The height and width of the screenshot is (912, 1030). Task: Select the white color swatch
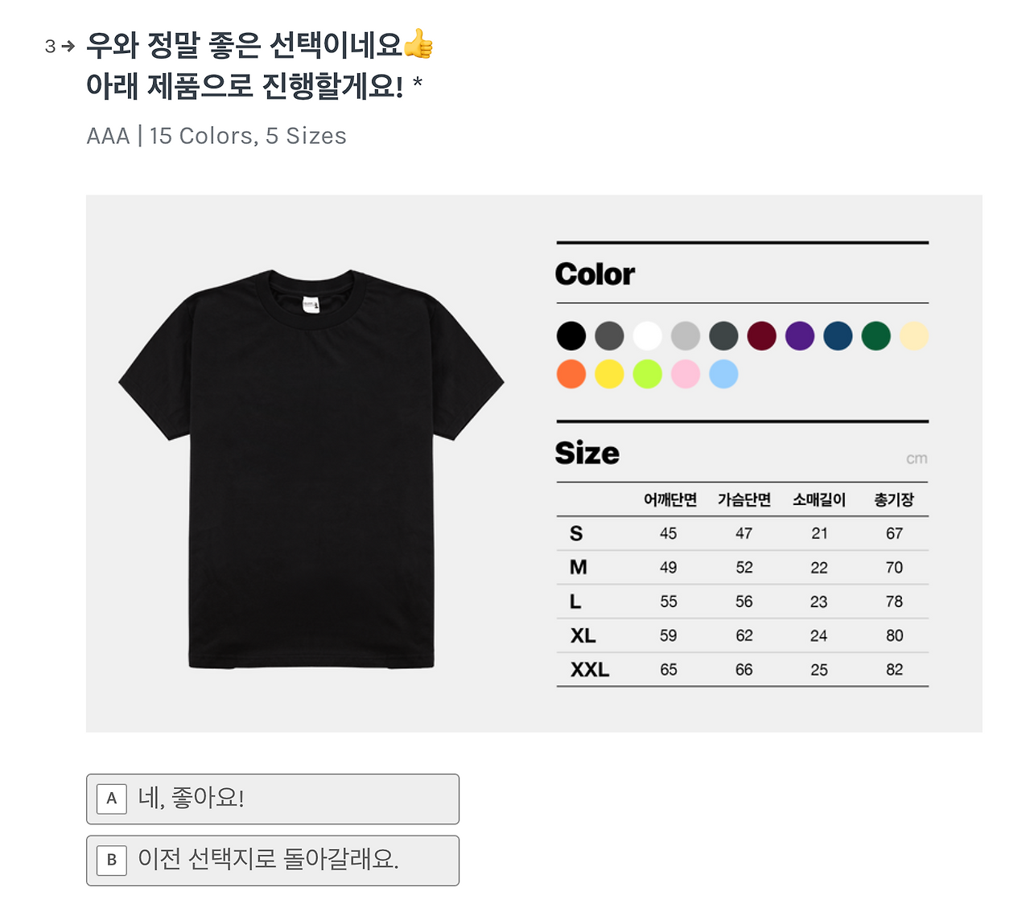[x=647, y=335]
